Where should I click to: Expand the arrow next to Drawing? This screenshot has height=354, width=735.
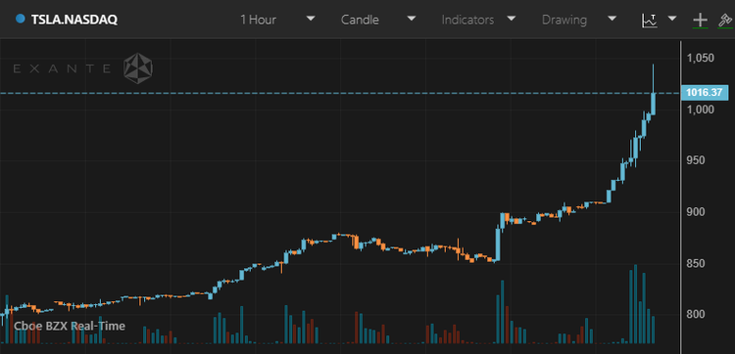(612, 19)
